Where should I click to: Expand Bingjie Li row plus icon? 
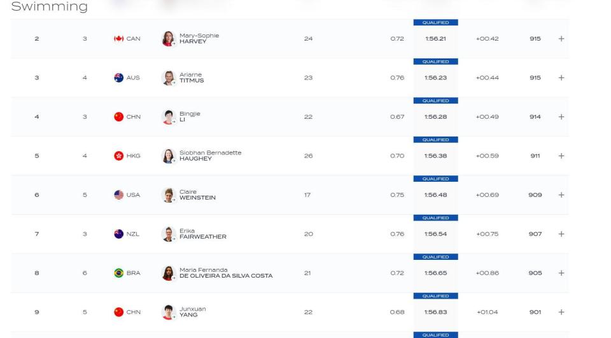pos(561,117)
